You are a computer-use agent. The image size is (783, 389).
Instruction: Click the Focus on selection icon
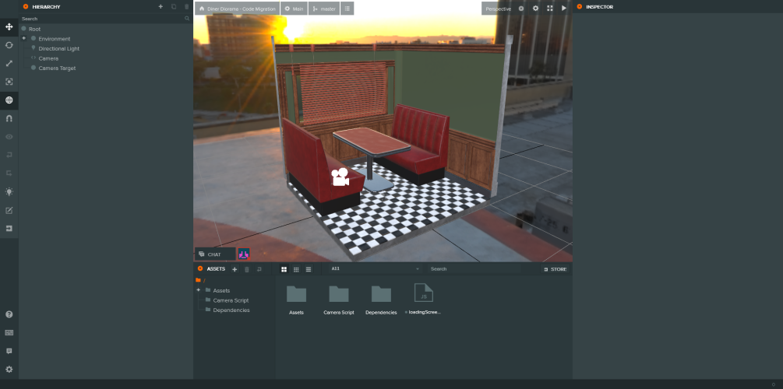(9, 82)
